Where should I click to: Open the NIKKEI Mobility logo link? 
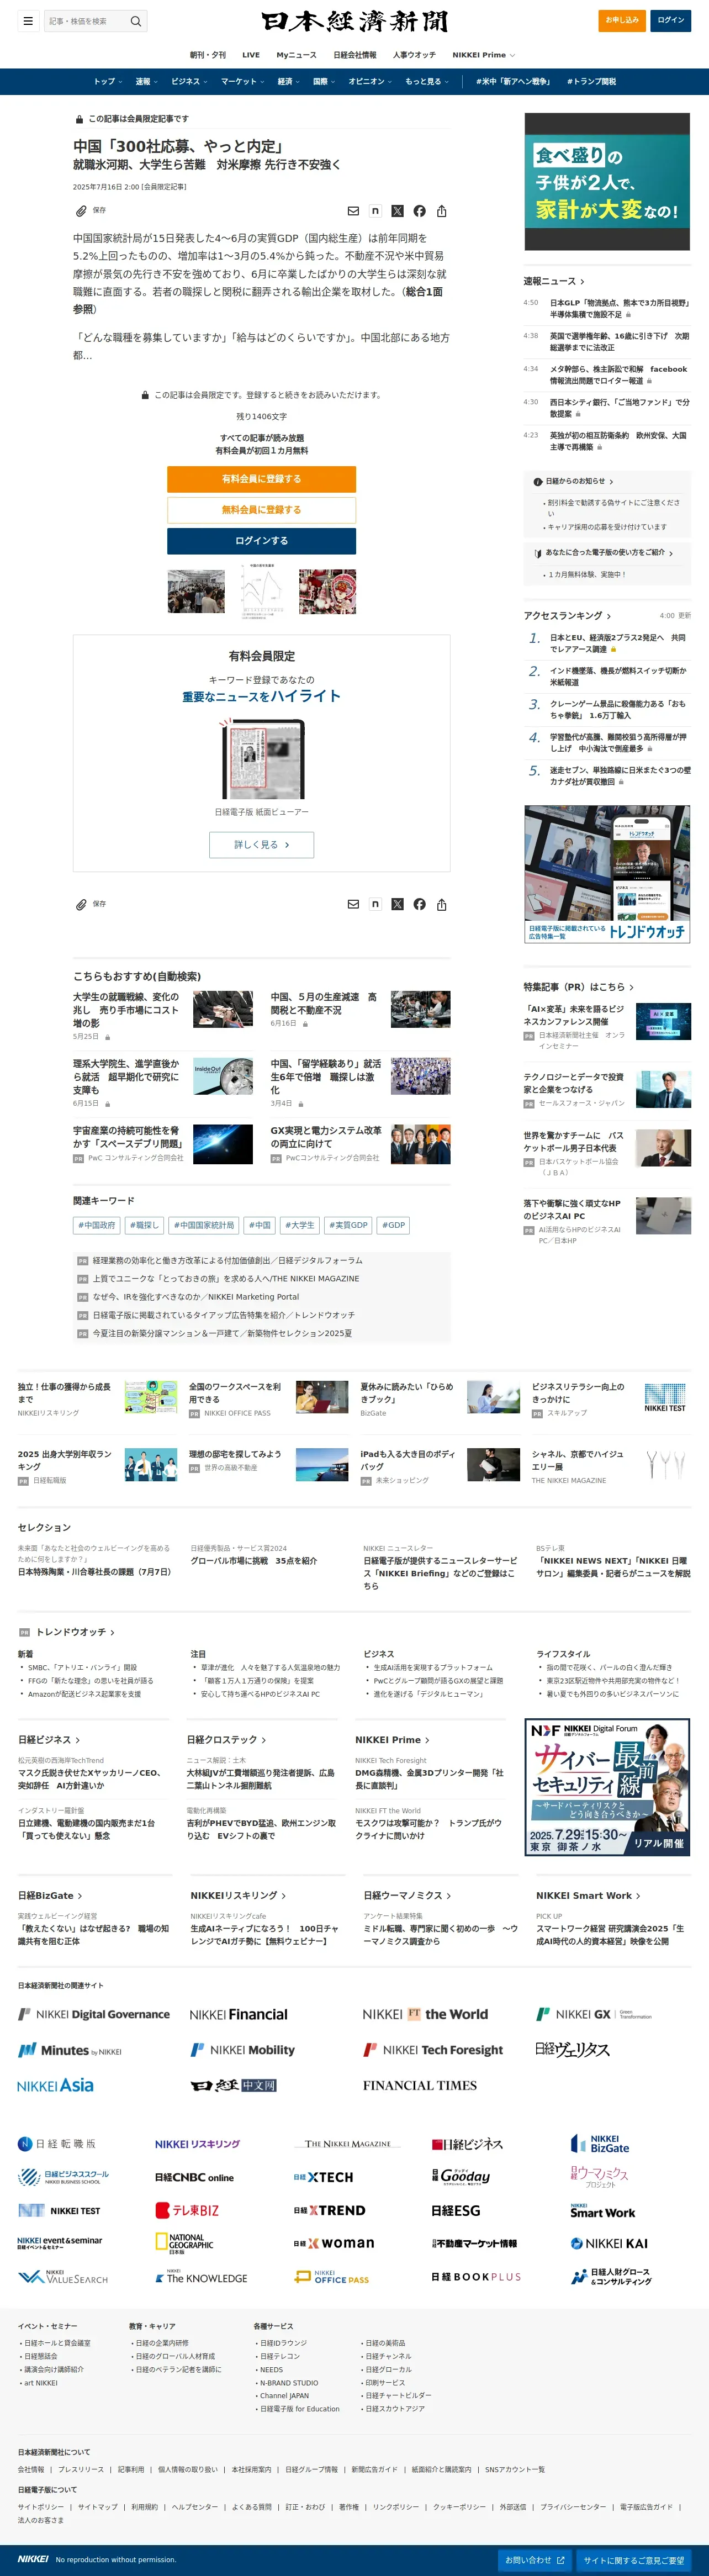pos(242,2050)
